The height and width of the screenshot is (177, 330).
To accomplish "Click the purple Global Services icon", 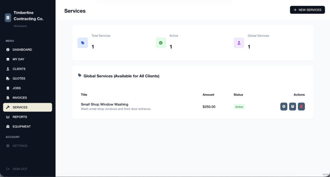I will (x=239, y=43).
